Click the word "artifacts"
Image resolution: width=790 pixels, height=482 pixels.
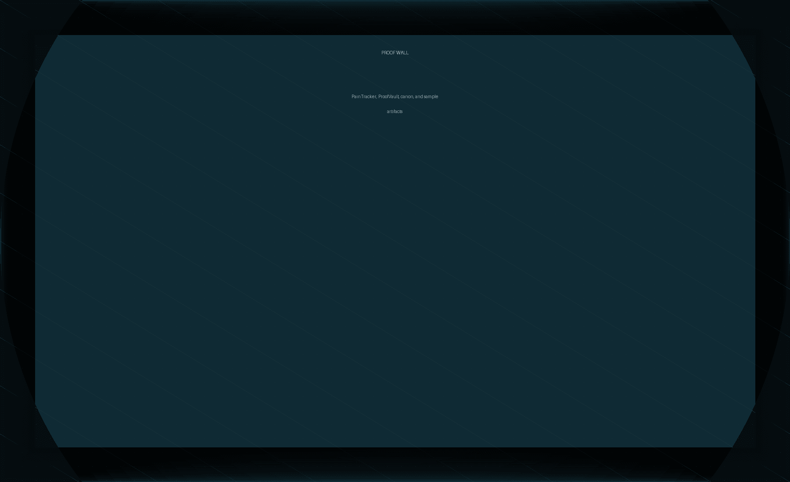coord(395,111)
